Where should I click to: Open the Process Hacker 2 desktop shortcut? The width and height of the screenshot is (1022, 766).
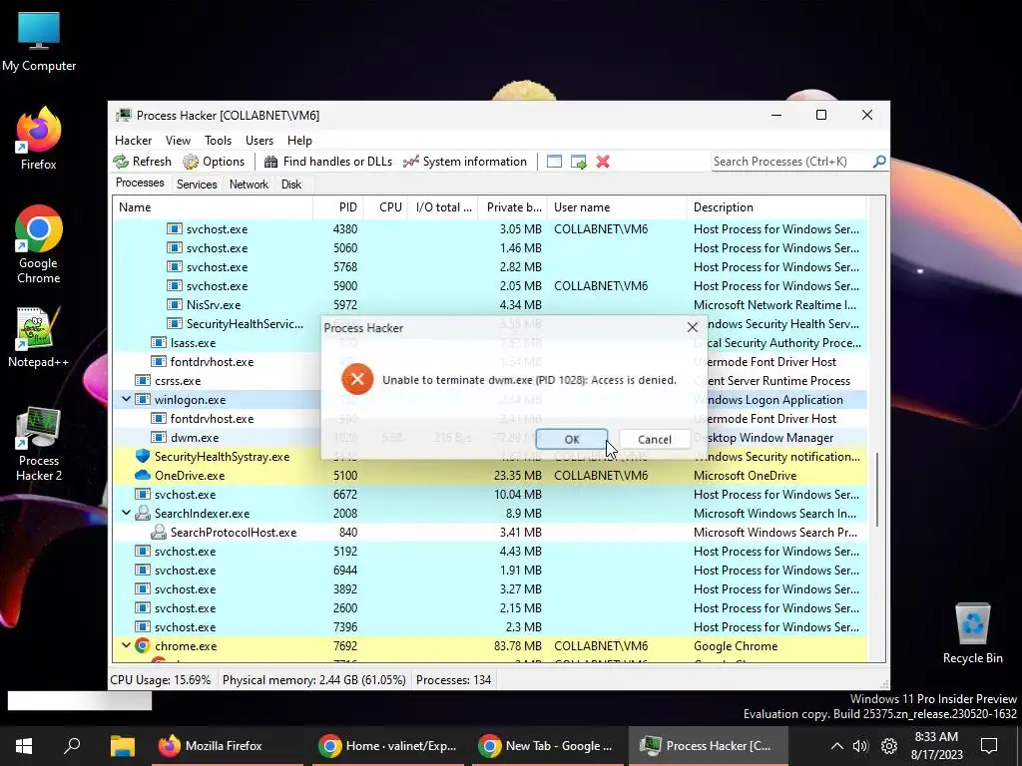click(x=39, y=444)
